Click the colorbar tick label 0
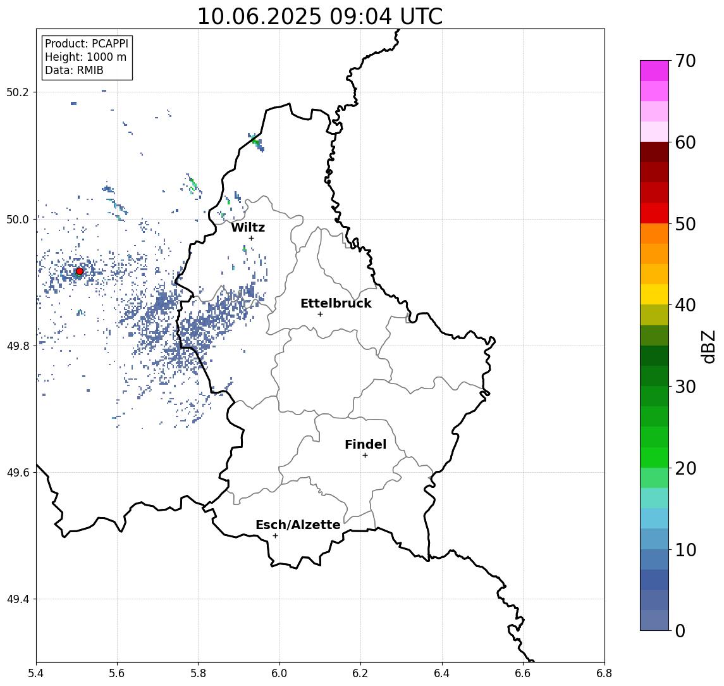The width and height of the screenshot is (724, 686). pos(680,630)
